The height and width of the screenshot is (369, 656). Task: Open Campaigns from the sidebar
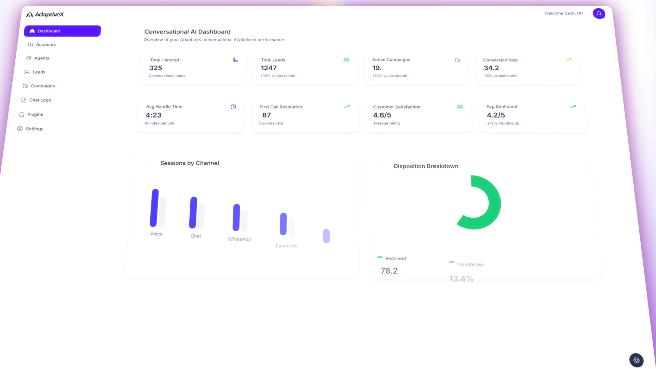(42, 86)
